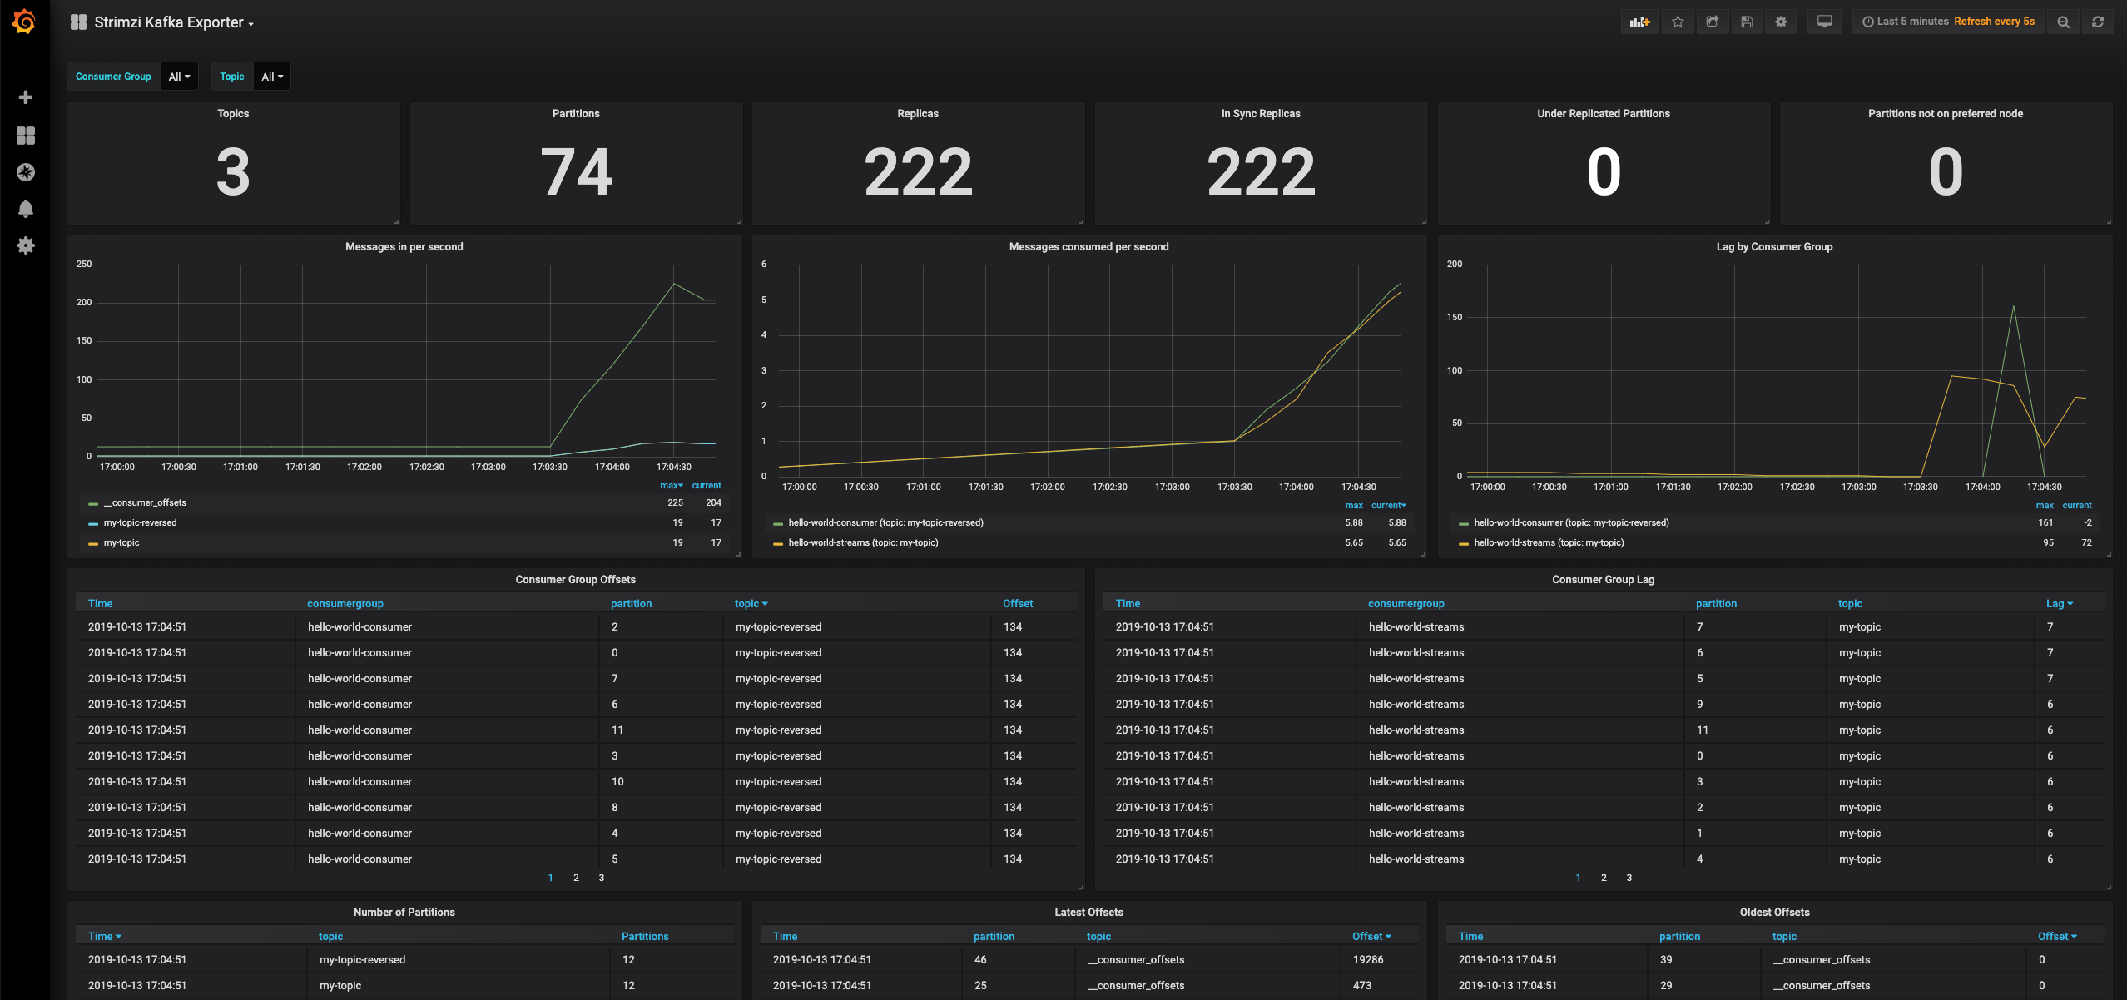Select page 1 of Consumer Group Offsets
Image resolution: width=2127 pixels, height=1000 pixels.
[550, 878]
